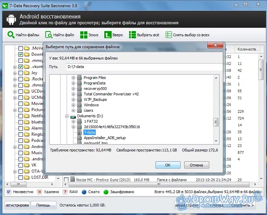Image resolution: width=267 pixels, height=215 pixels.
Task: Expand the Joy folder in the left tree
Action: point(15,73)
